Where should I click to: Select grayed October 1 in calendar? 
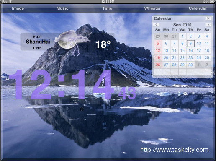click(x=199, y=65)
